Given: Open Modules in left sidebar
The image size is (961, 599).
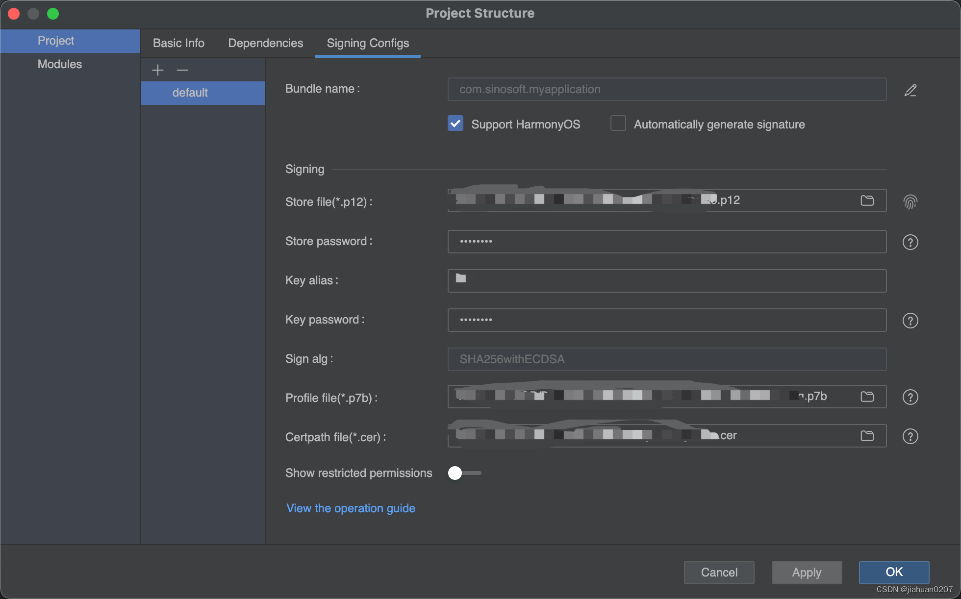Looking at the screenshot, I should (x=71, y=64).
